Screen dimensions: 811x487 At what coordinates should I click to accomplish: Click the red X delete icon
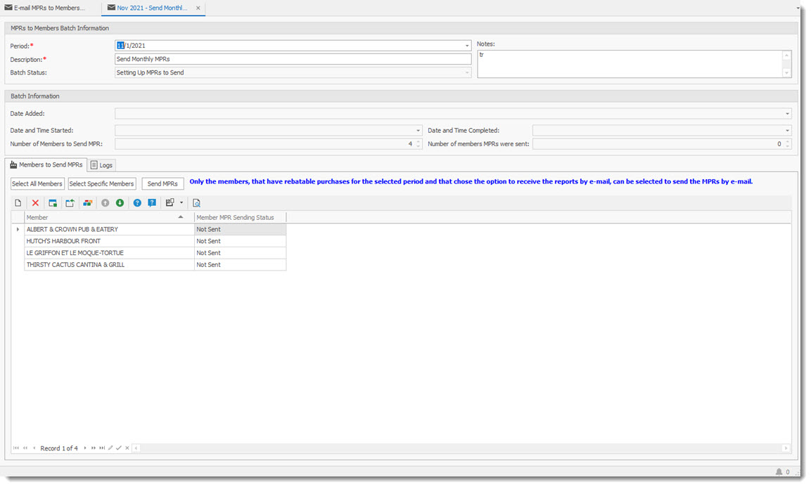pyautogui.click(x=35, y=203)
